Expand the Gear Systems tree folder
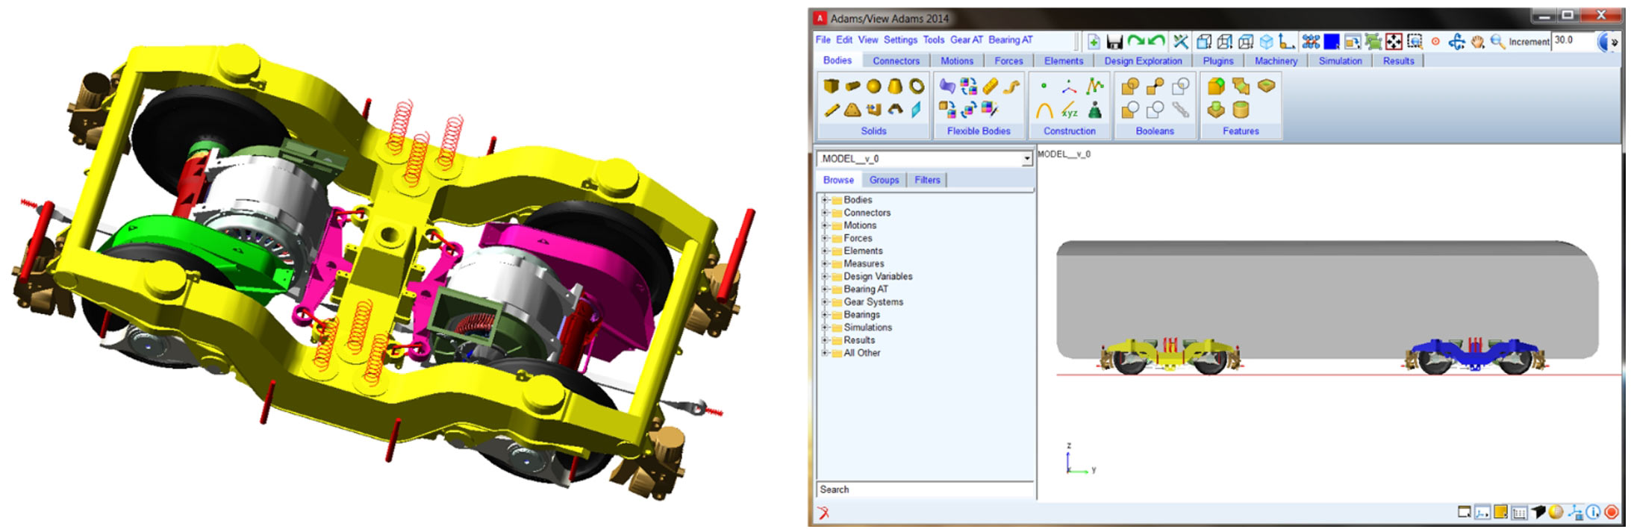Image resolution: width=1631 pixels, height=529 pixels. [826, 302]
